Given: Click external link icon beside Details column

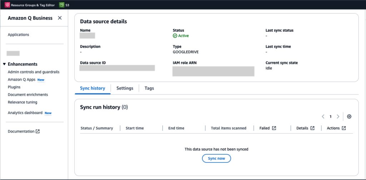Looking at the screenshot, I should (312, 128).
